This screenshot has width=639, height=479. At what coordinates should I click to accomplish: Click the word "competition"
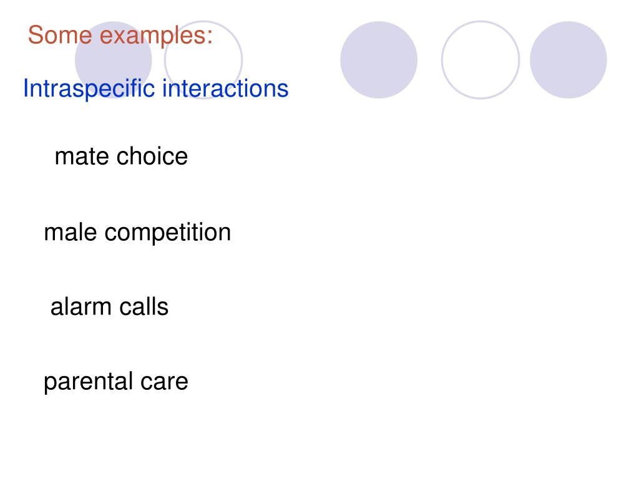[x=167, y=233]
